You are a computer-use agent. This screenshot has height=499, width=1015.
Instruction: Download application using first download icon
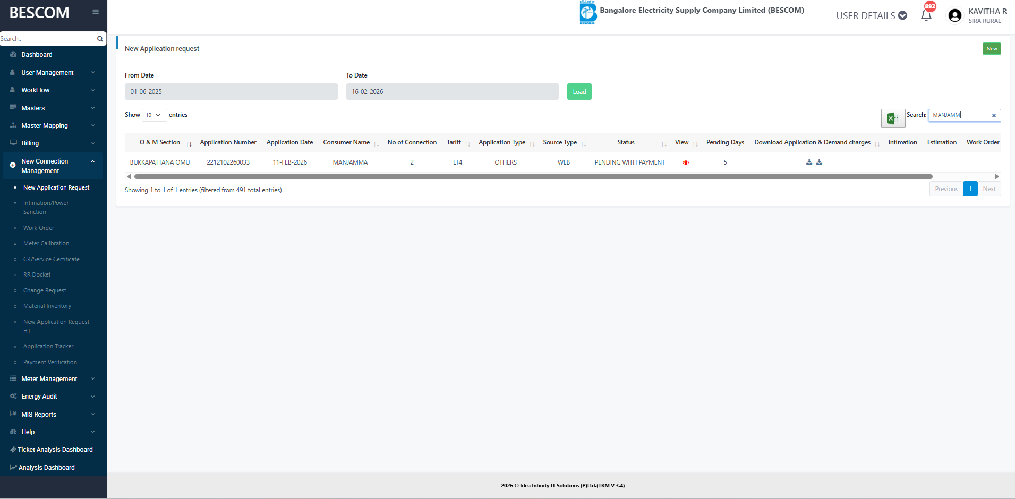pyautogui.click(x=809, y=162)
